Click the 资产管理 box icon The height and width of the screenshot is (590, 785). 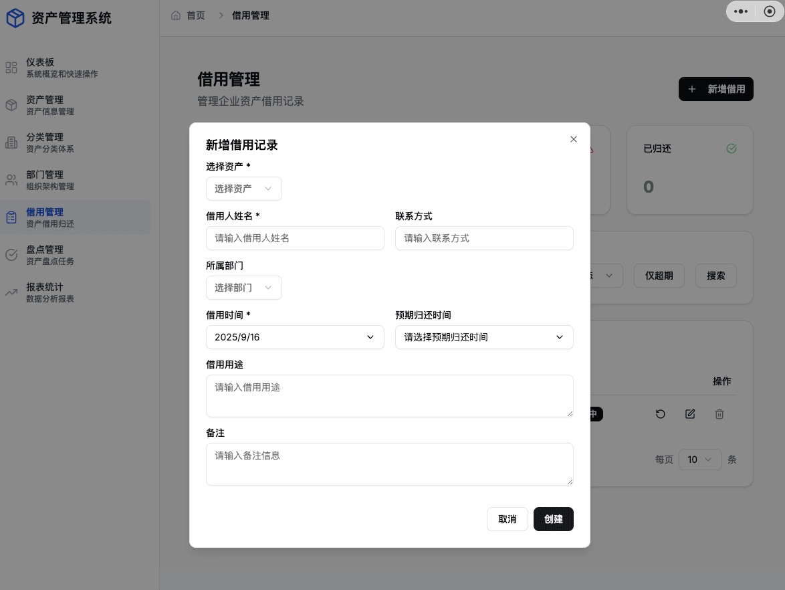click(x=11, y=105)
